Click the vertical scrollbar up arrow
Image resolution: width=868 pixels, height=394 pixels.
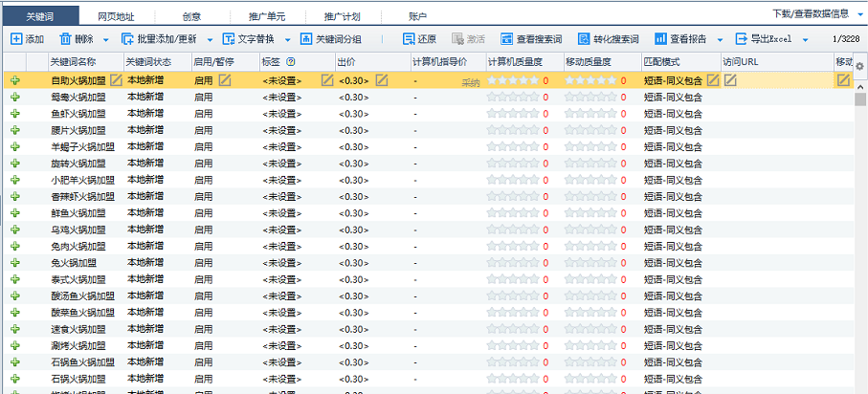tap(860, 87)
